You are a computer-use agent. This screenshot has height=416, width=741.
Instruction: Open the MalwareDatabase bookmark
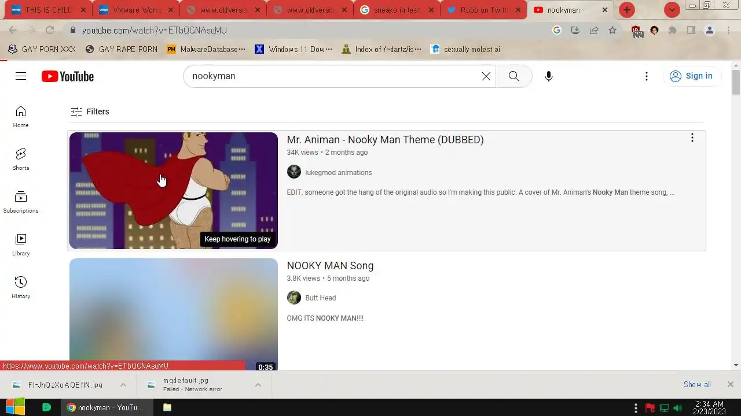pos(206,49)
